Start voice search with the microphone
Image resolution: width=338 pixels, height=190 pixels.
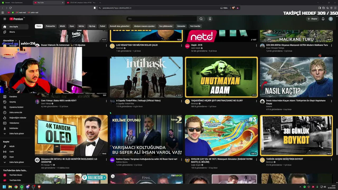click(210, 19)
